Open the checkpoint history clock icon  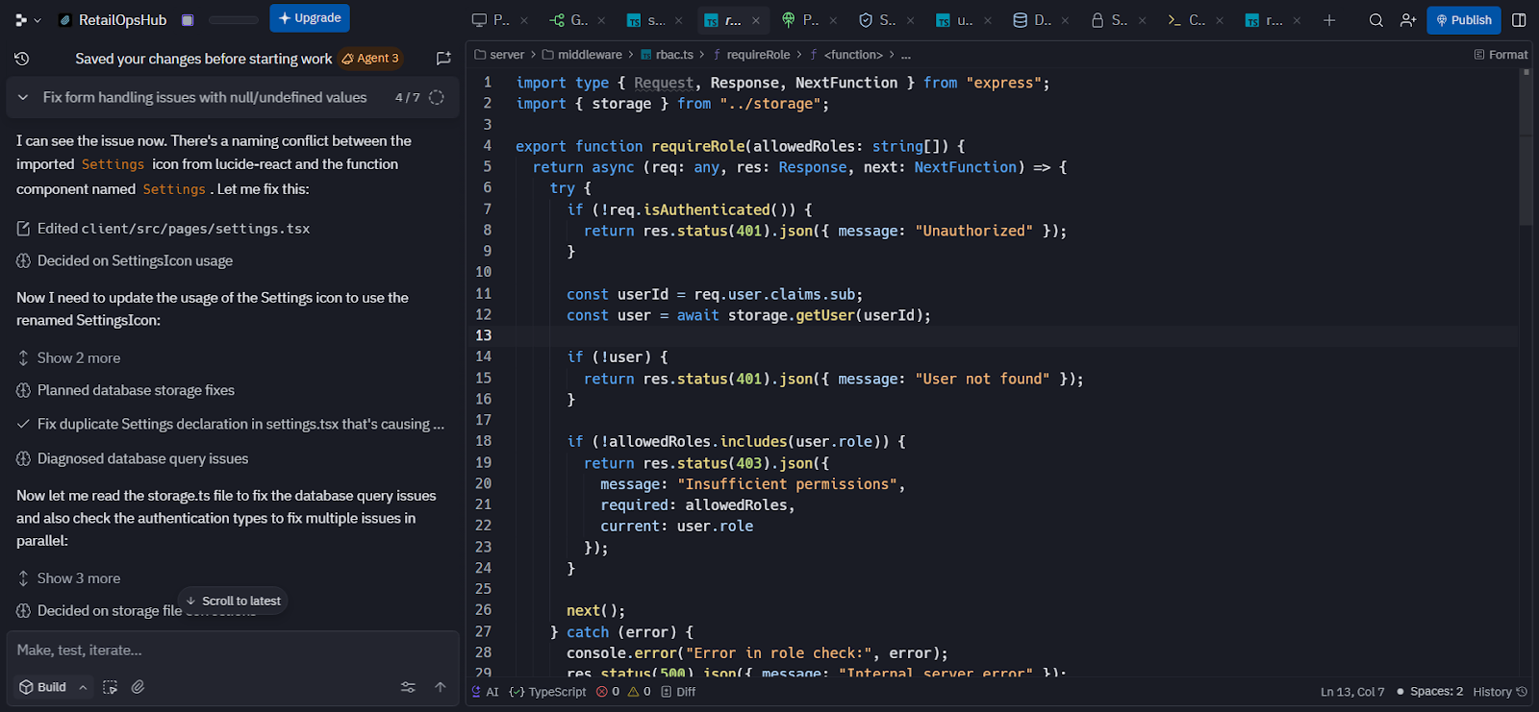(x=22, y=59)
